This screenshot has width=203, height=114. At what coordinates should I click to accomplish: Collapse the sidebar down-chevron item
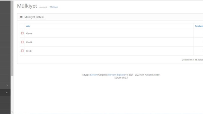(x=7, y=92)
